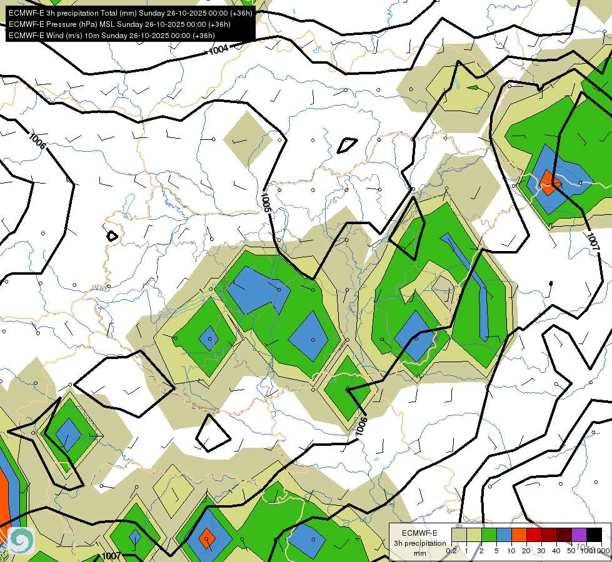The height and width of the screenshot is (562, 612).
Task: Click the ECMWF-E legend title
Action: tap(419, 533)
